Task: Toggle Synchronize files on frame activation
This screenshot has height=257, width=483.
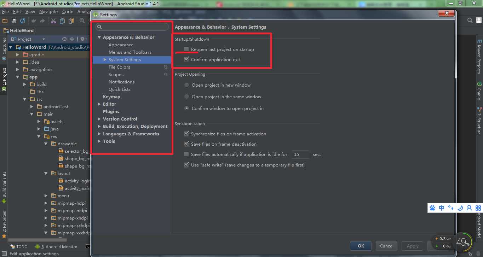Action: [x=186, y=134]
